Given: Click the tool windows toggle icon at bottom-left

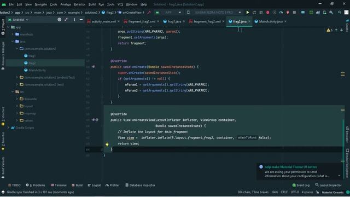Looking at the screenshot, I should [x=3, y=192].
